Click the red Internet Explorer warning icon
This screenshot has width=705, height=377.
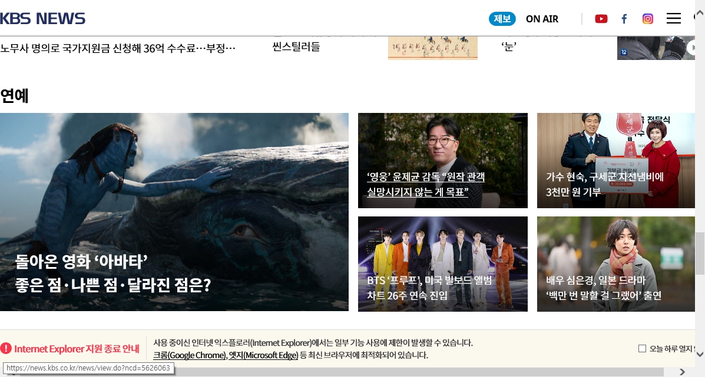6,348
